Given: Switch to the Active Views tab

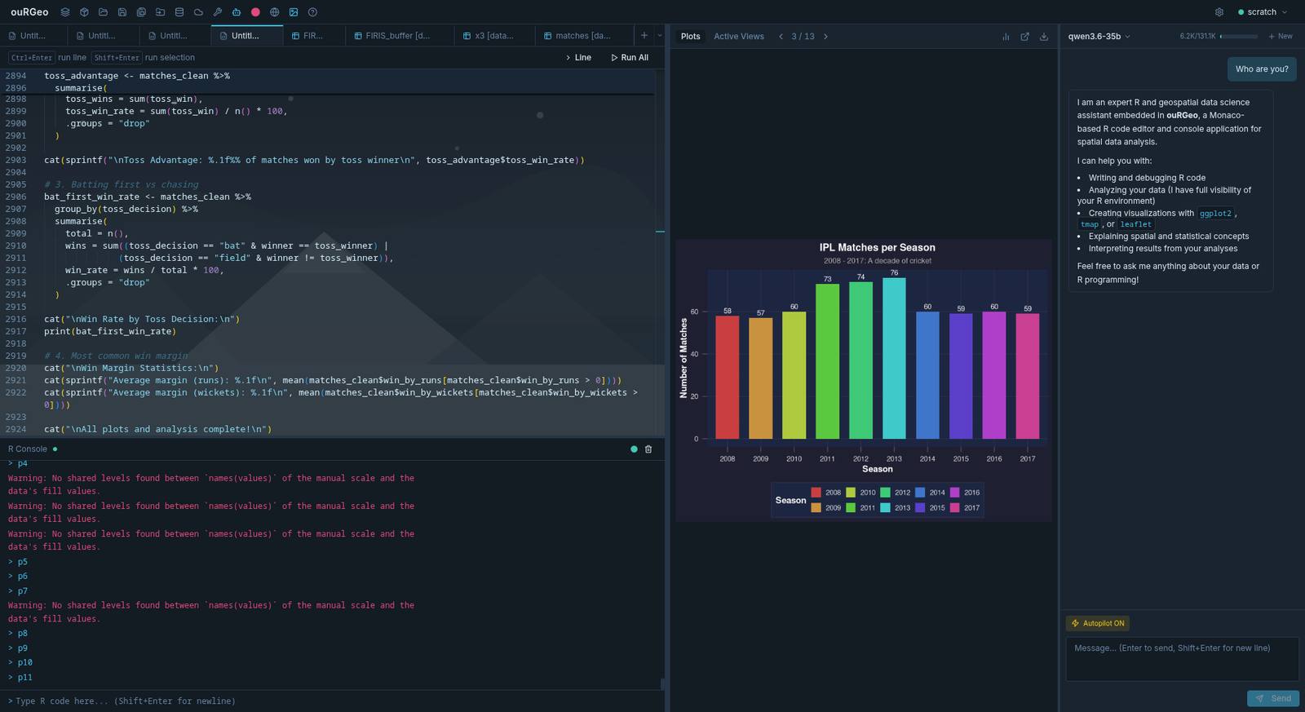Looking at the screenshot, I should point(739,37).
